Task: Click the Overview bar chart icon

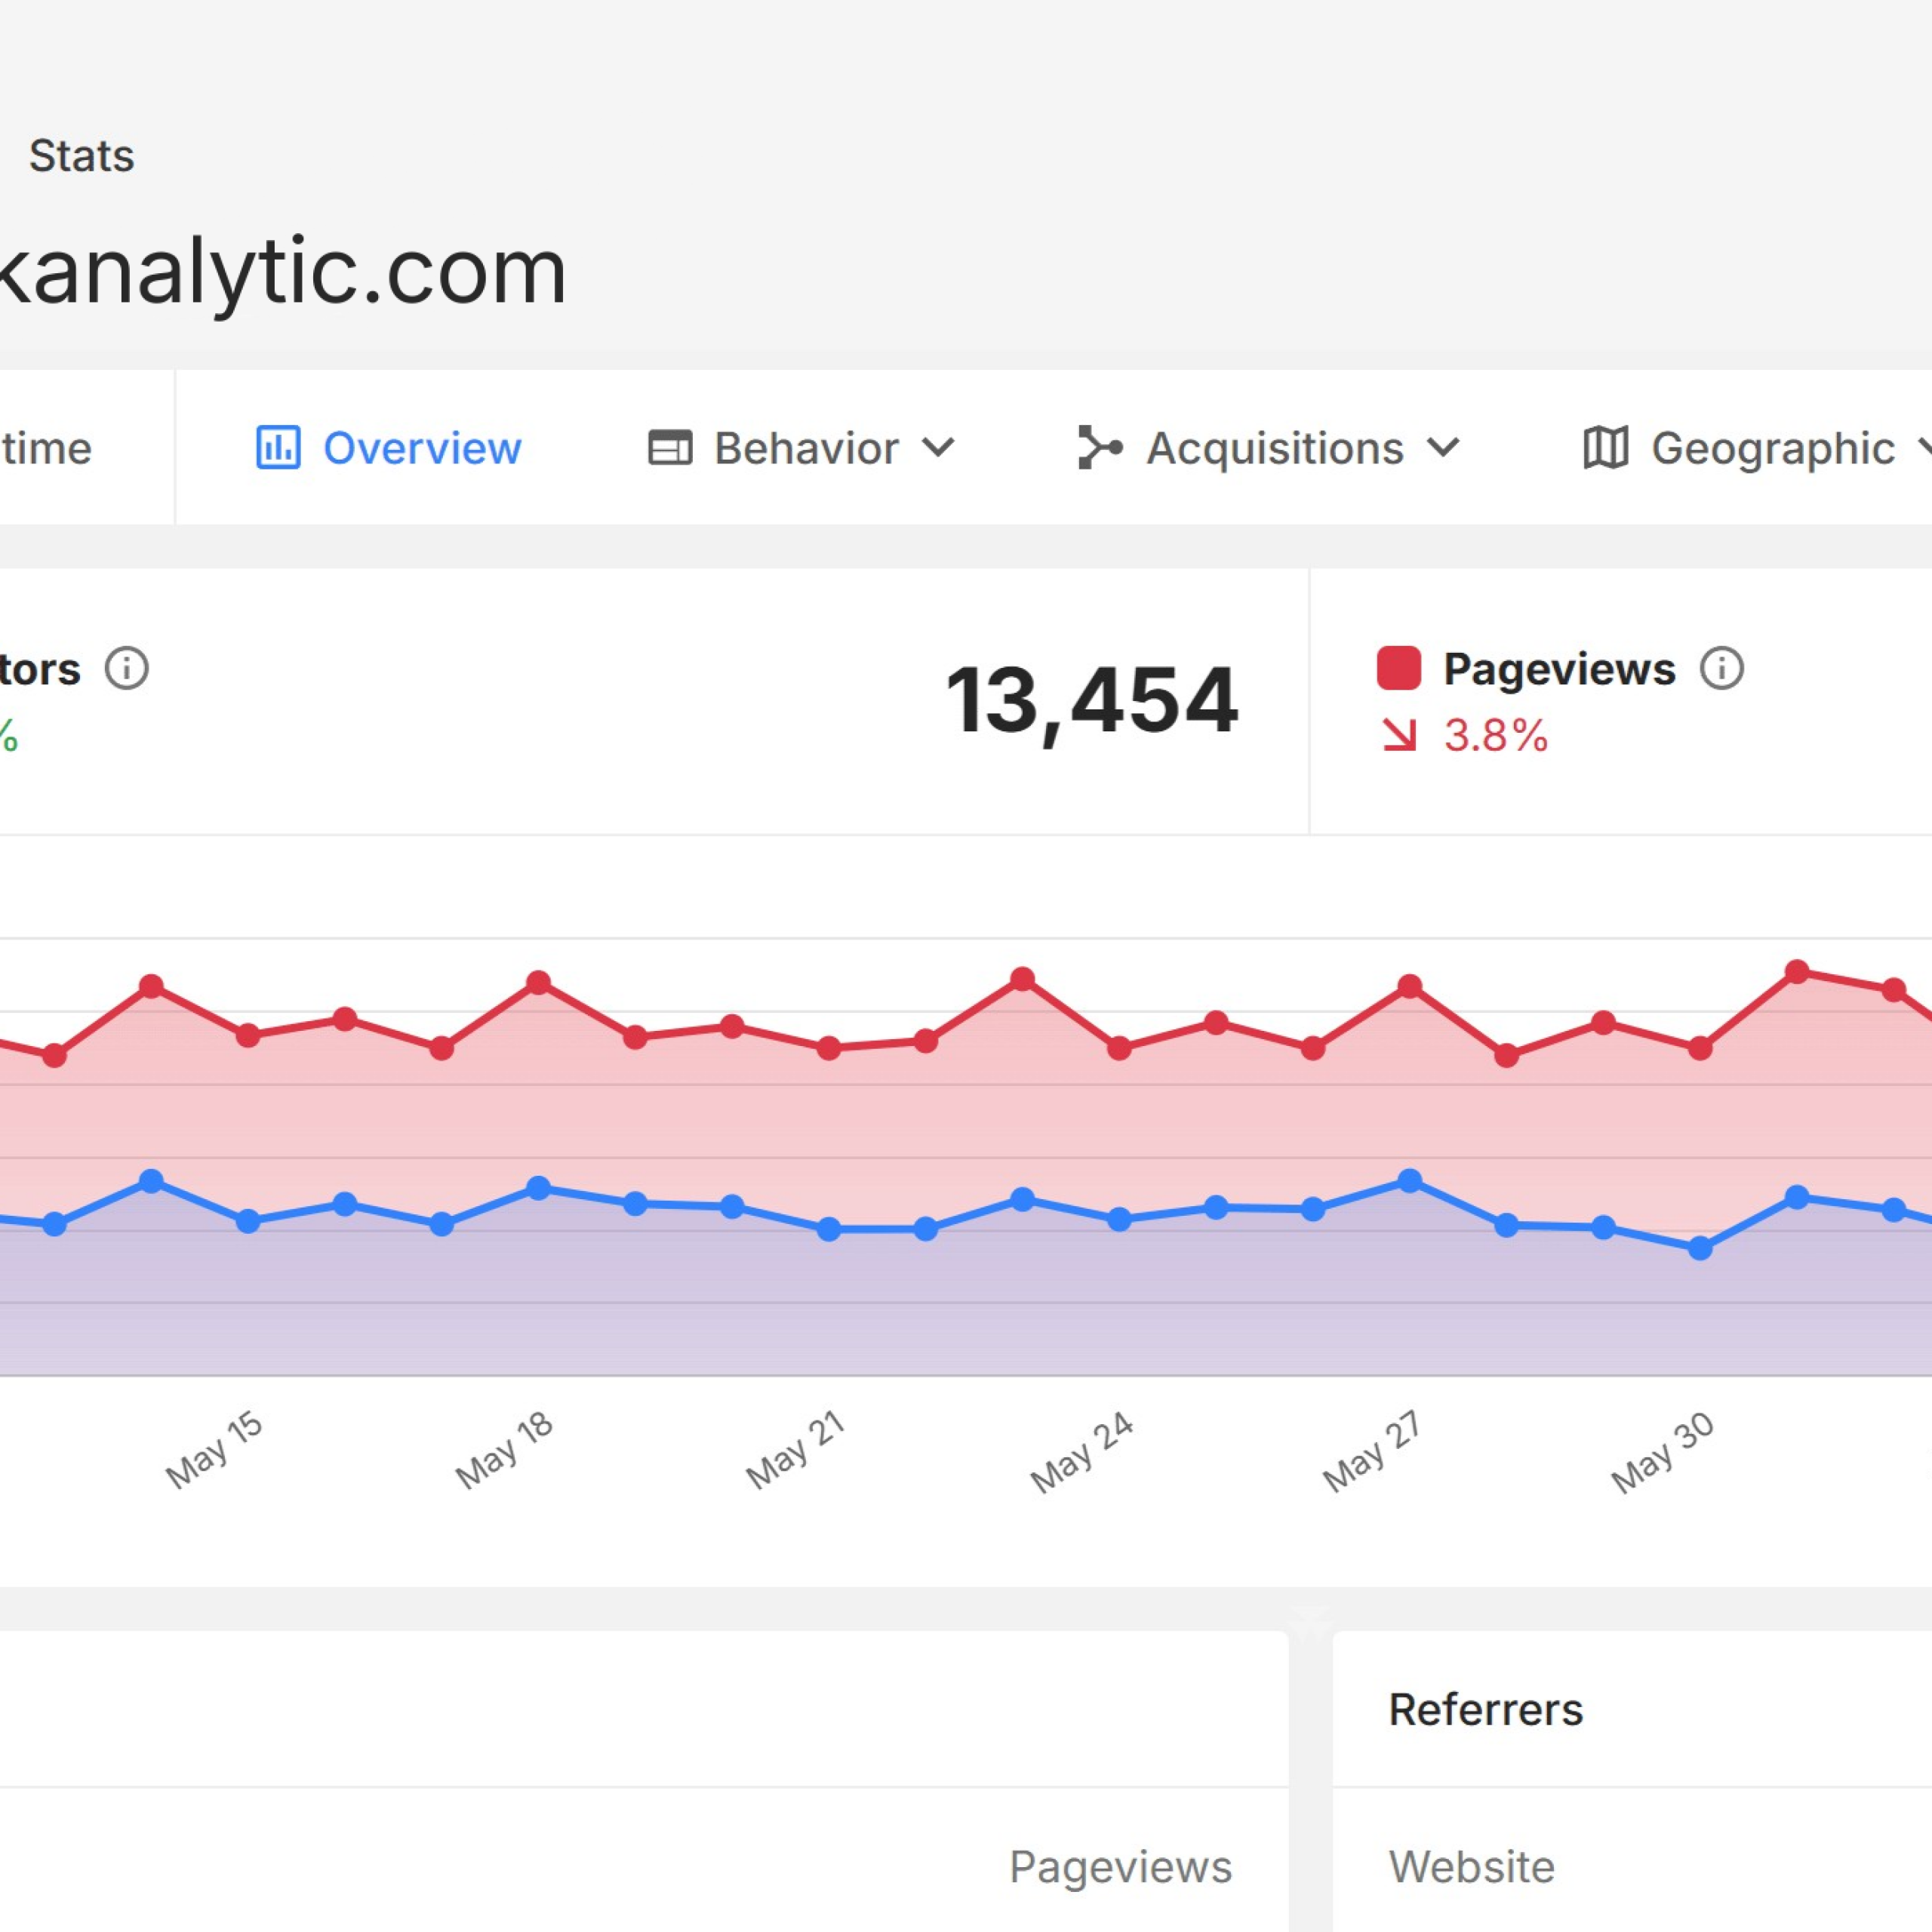Action: (278, 447)
